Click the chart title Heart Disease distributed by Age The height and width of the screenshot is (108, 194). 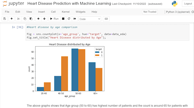click(70, 44)
